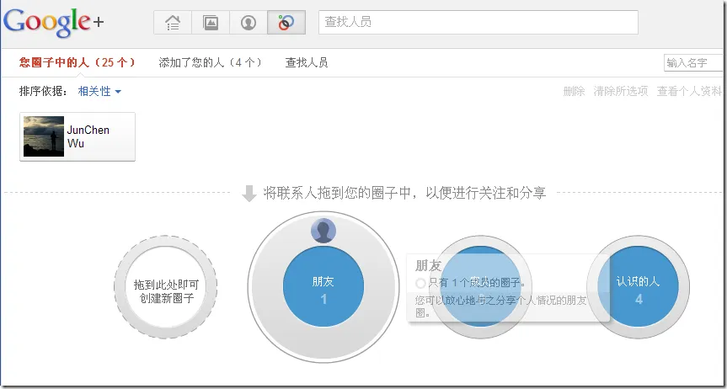Viewport: 727px width, 389px height.
Task: Open the Photos icon in toolbar
Action: click(x=211, y=22)
